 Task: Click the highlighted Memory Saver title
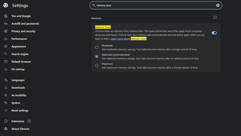[103, 27]
